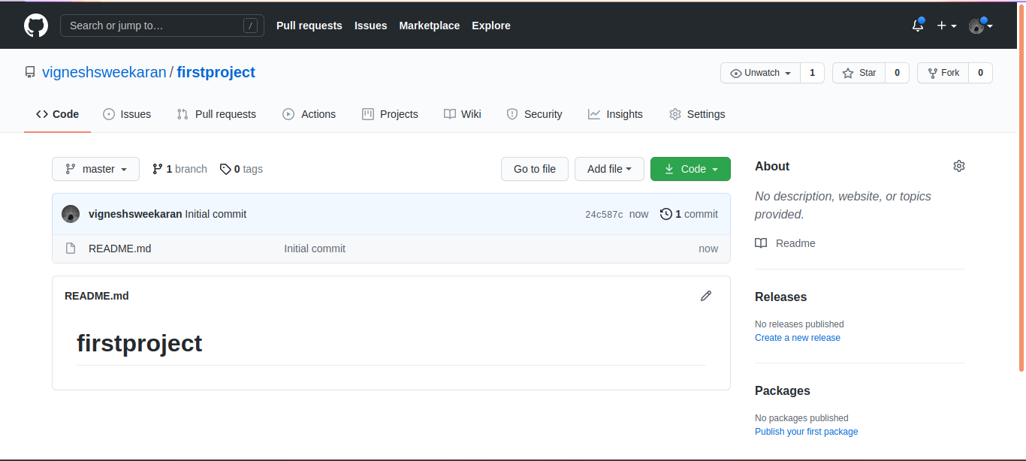The width and height of the screenshot is (1026, 461).
Task: Open vigneshsweekaran author link in commit row
Action: [x=135, y=214]
